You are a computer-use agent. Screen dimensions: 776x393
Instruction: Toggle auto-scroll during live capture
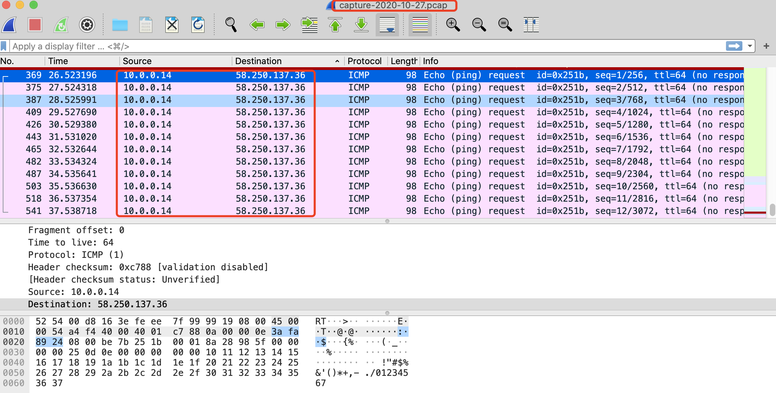point(387,25)
